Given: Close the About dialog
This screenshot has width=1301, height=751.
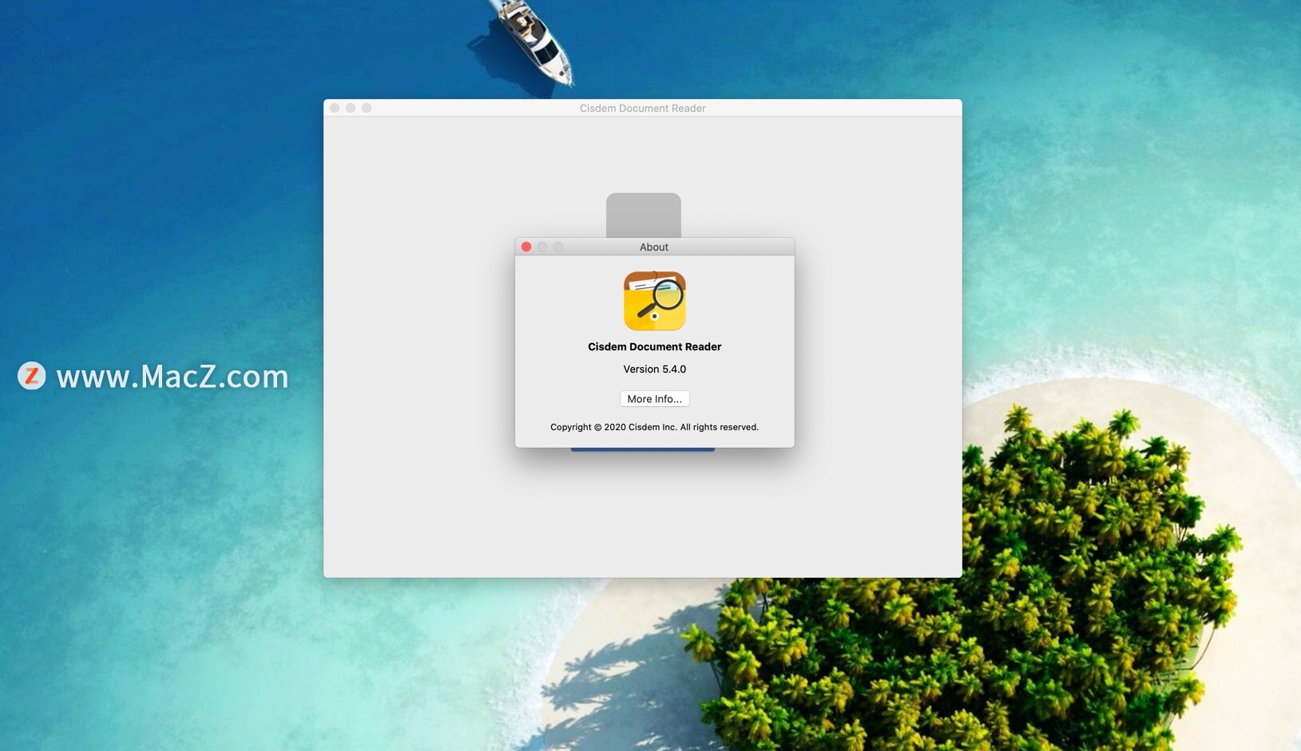Looking at the screenshot, I should point(526,247).
